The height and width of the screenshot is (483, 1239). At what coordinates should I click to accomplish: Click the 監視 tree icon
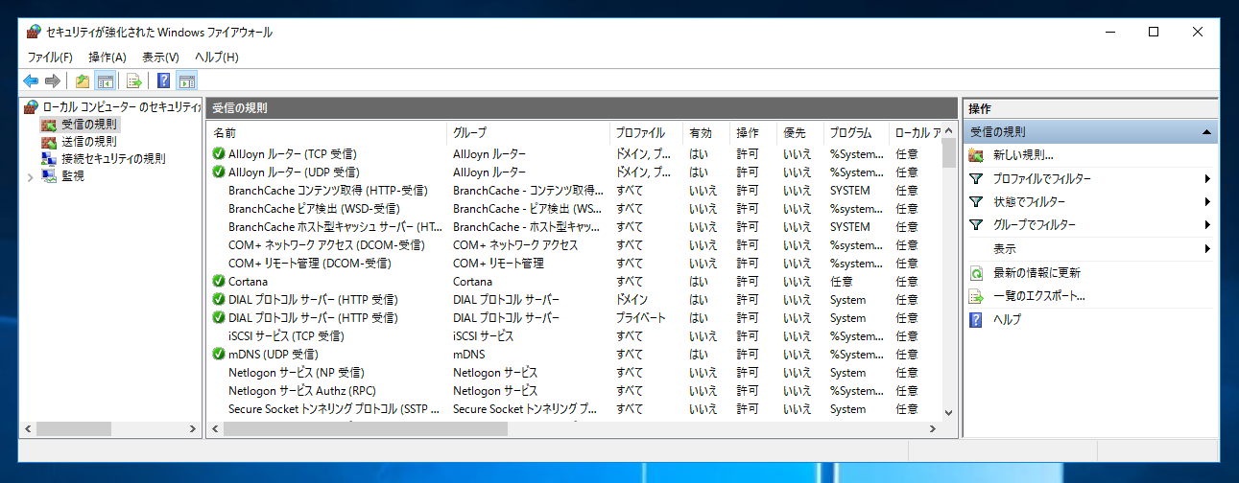tap(49, 176)
